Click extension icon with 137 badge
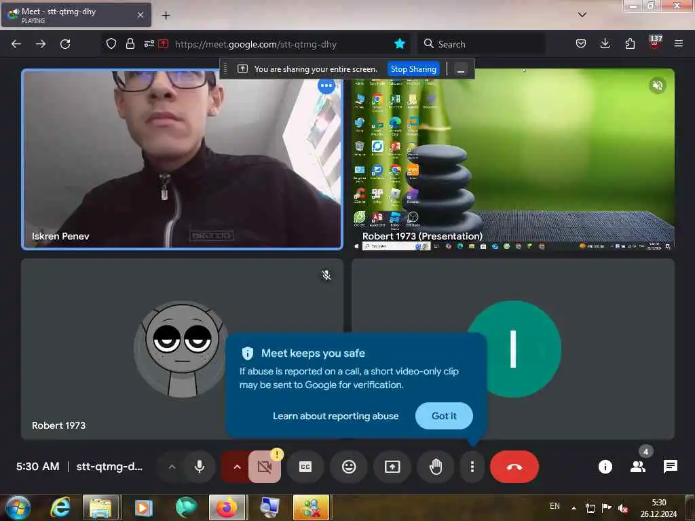This screenshot has height=521, width=695. coord(655,43)
